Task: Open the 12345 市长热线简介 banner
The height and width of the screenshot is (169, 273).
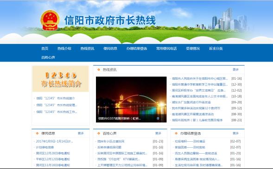Action: (61, 79)
